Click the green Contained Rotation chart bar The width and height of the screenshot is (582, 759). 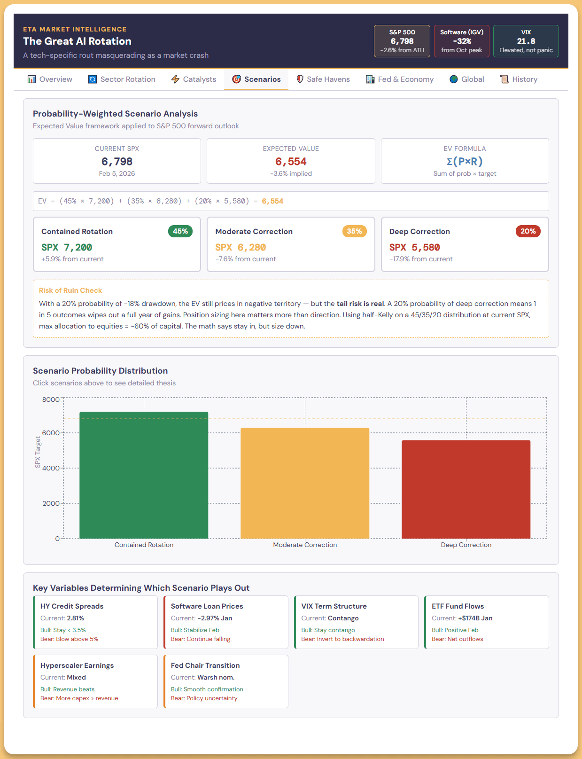(144, 475)
